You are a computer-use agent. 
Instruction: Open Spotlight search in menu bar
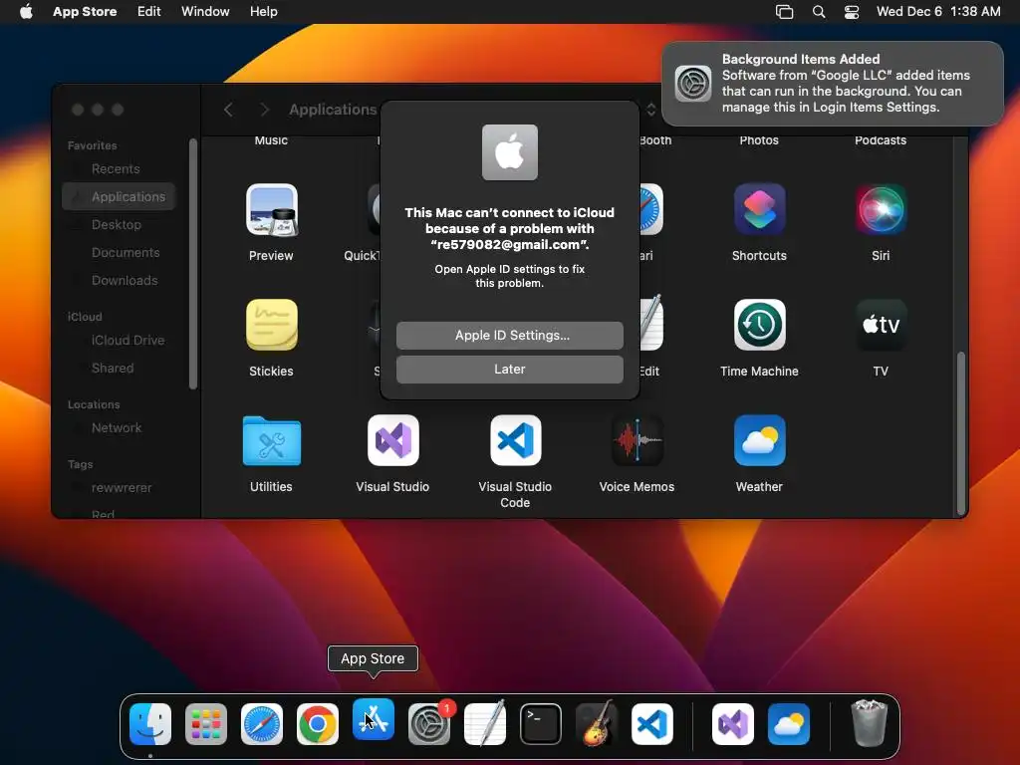coord(819,12)
